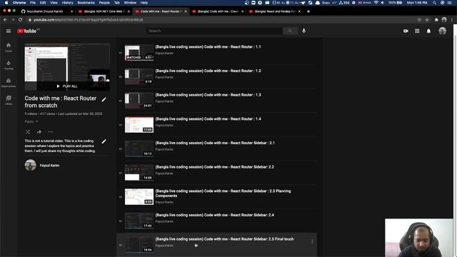Open YouTube apps grid

[417, 31]
